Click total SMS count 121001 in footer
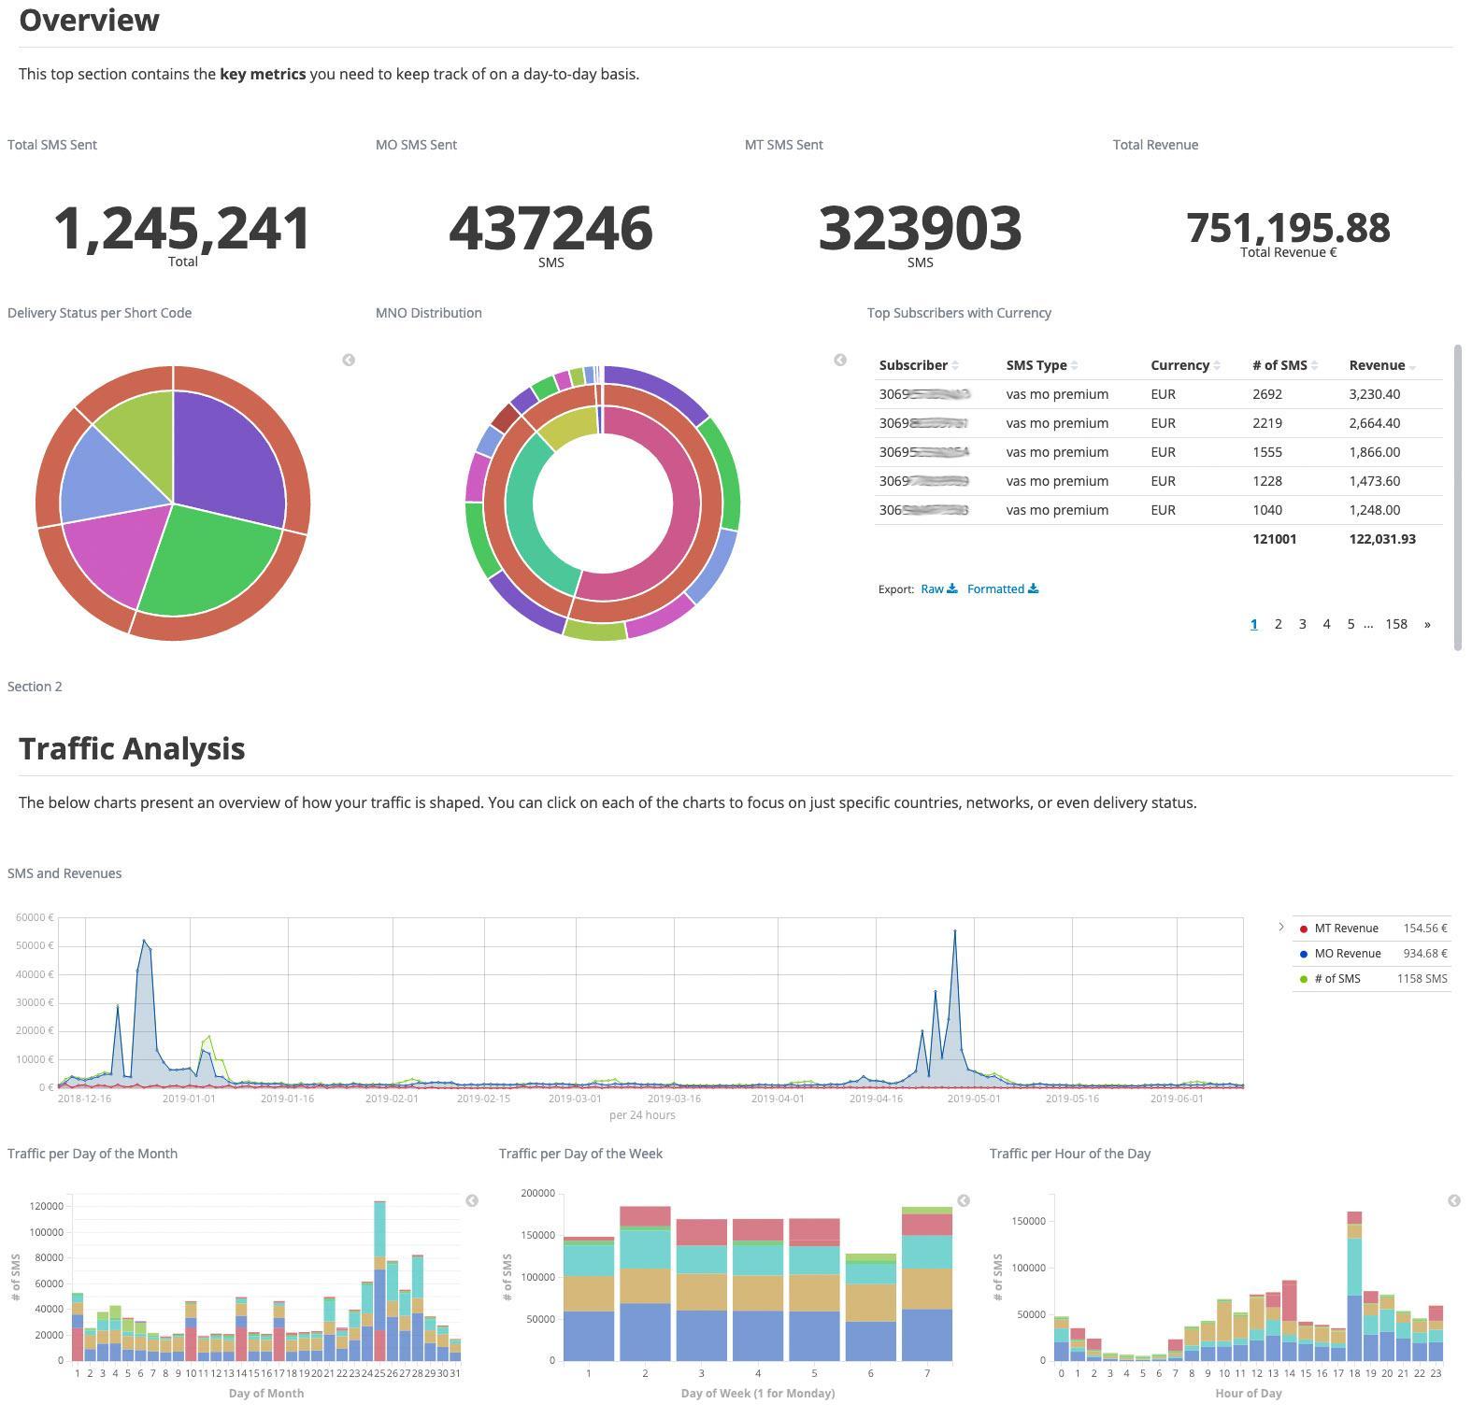This screenshot has height=1418, width=1472. point(1274,539)
